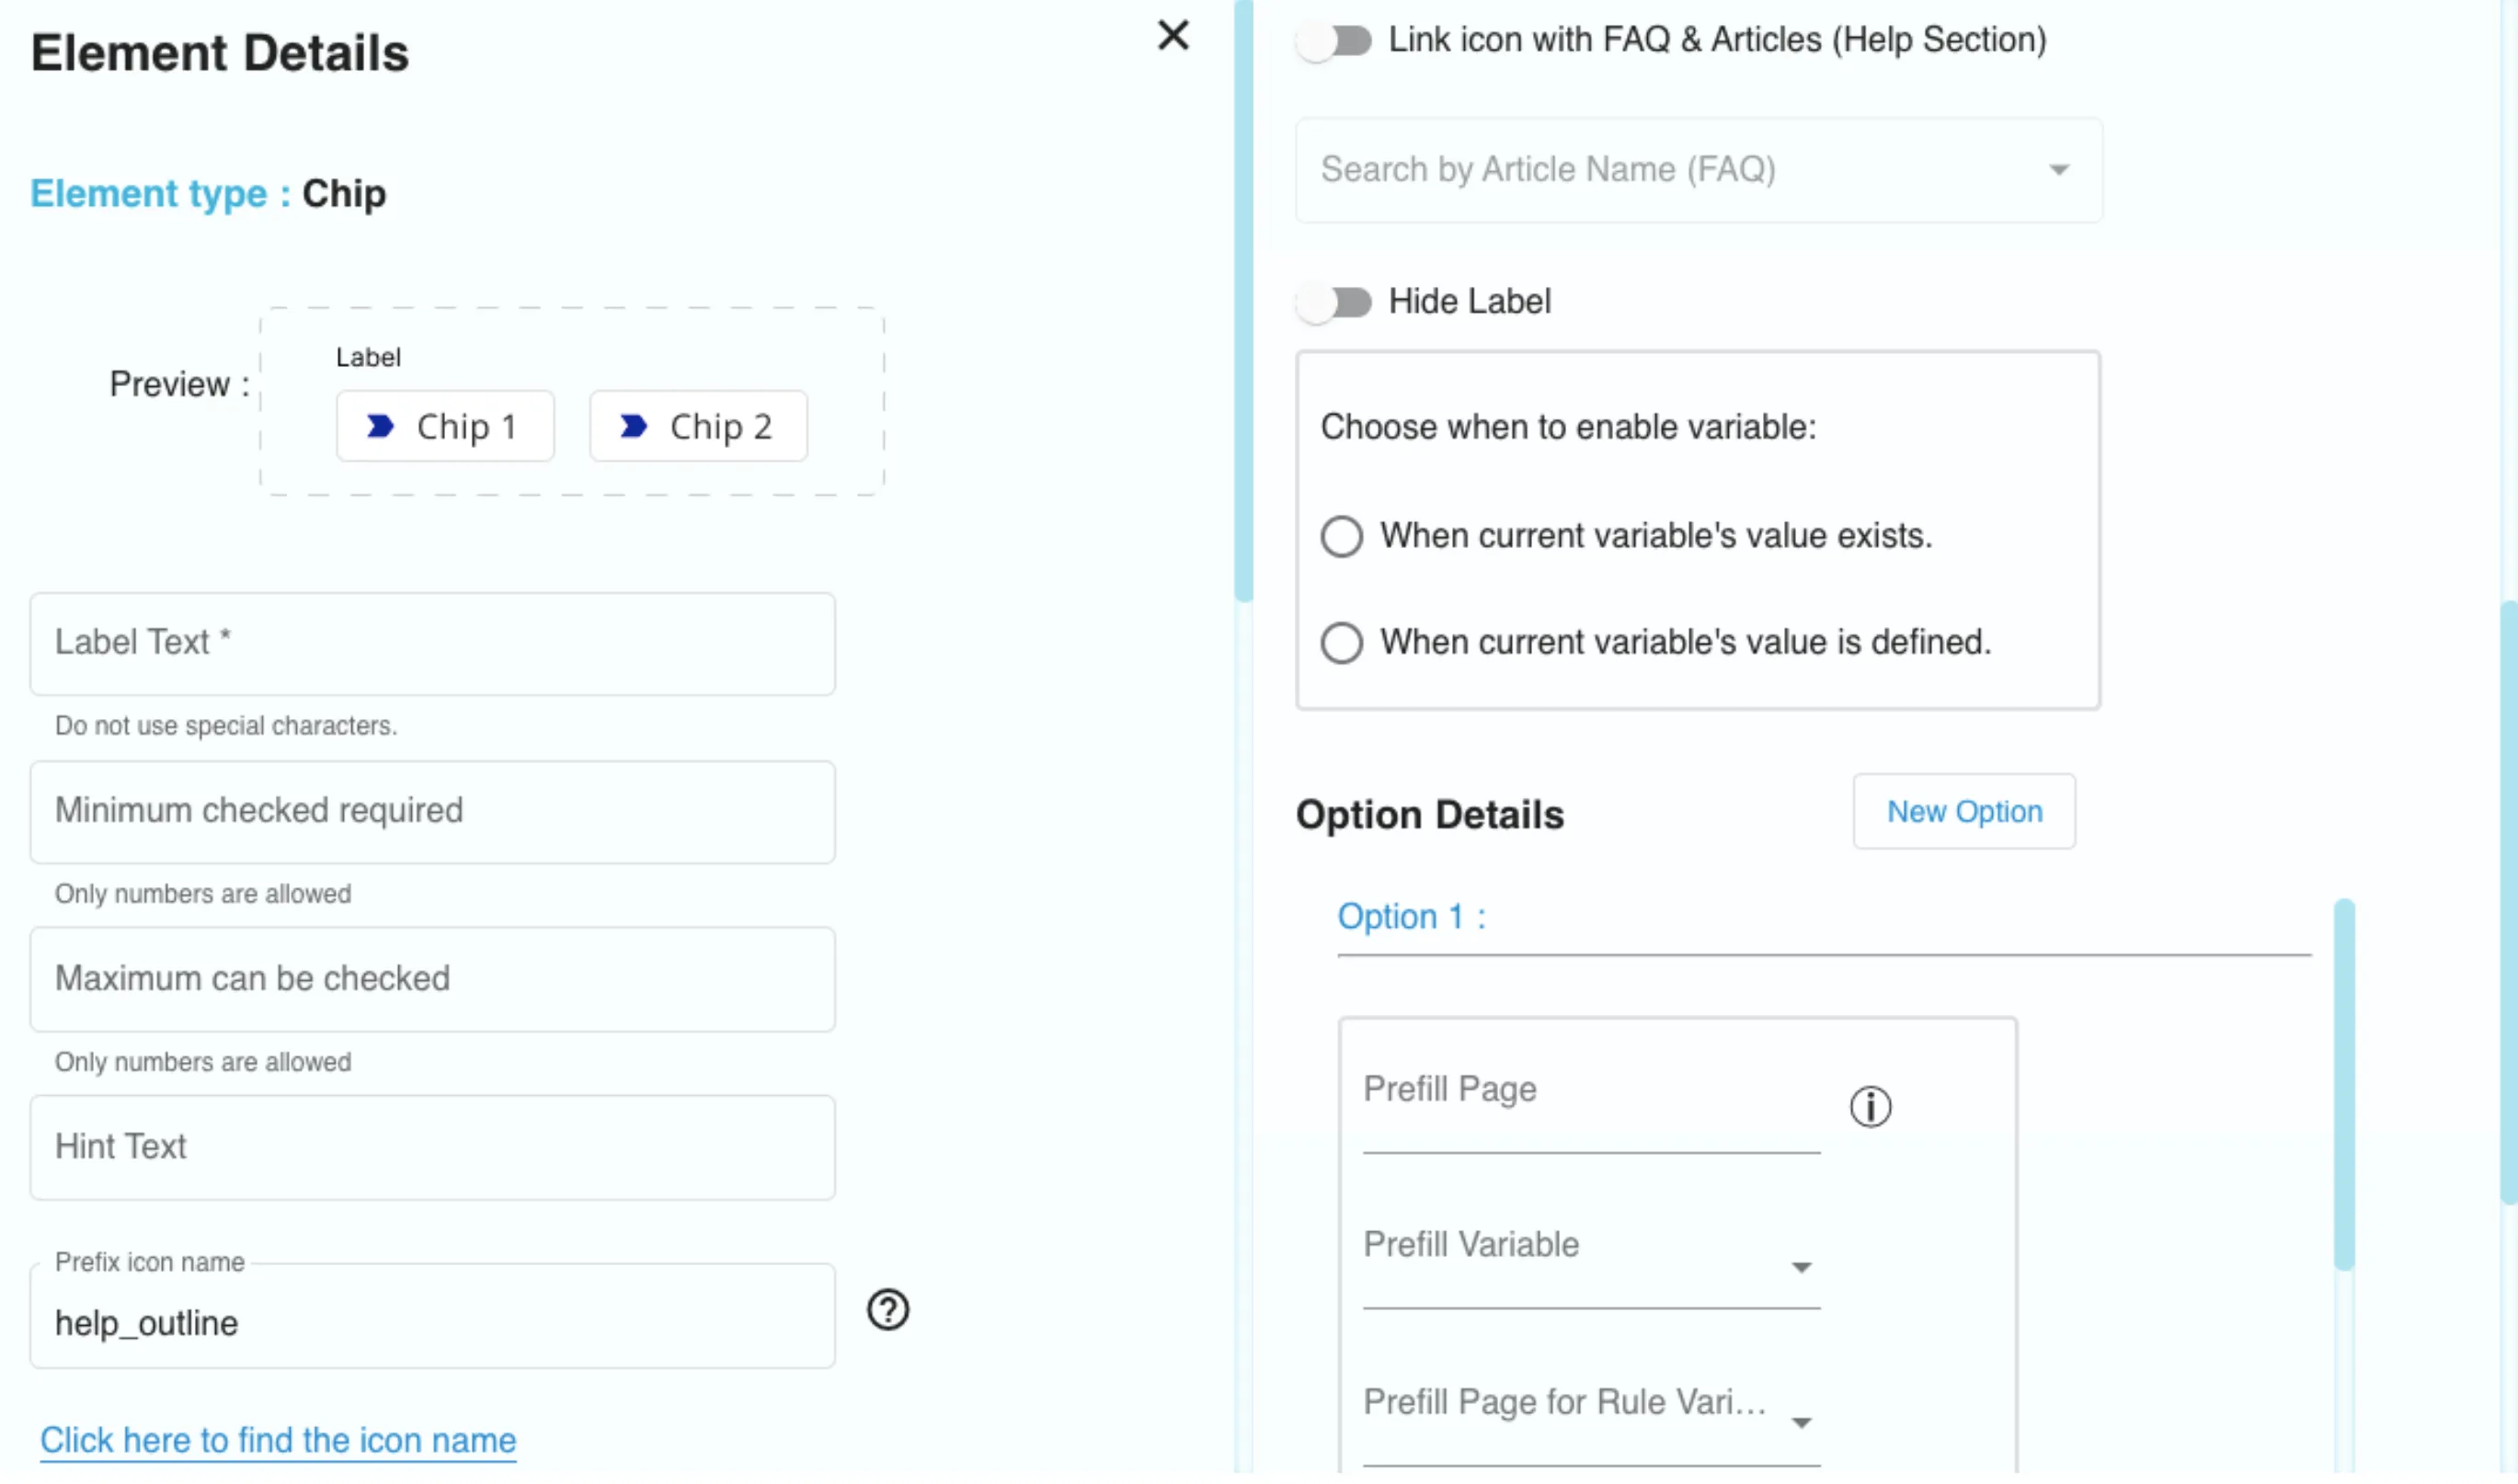Select the Chip 2 preview chip
This screenshot has width=2518, height=1484.
tap(698, 427)
